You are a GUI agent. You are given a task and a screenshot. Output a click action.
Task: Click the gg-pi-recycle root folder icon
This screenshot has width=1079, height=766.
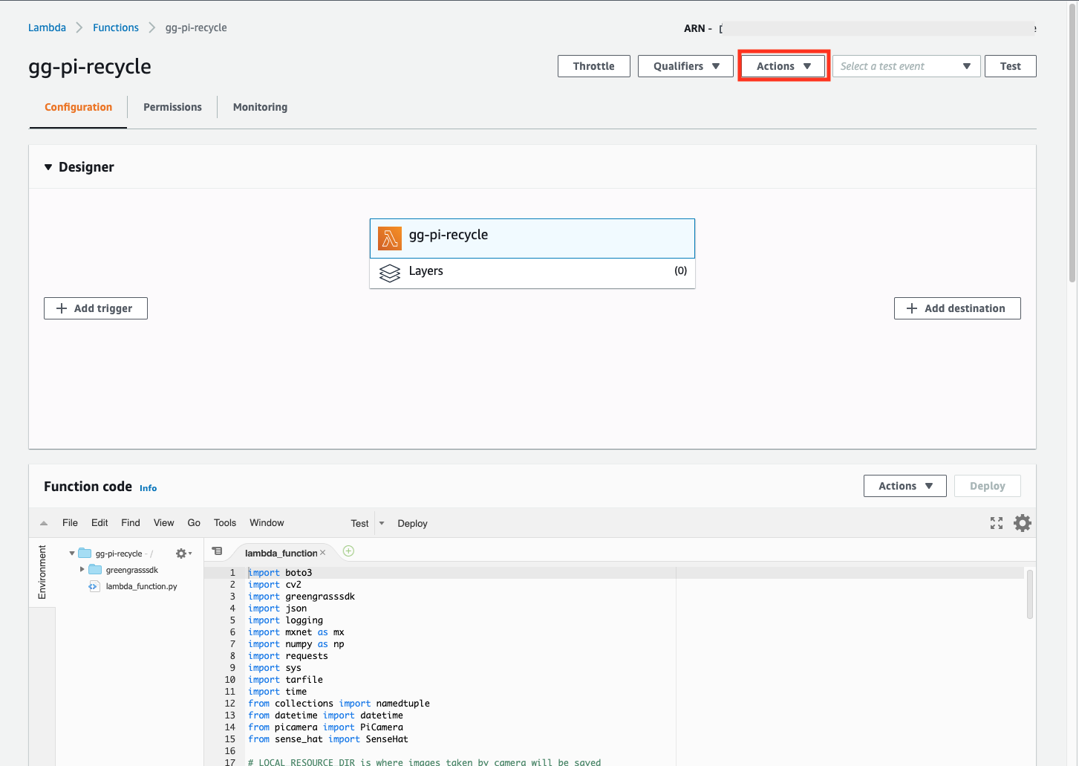85,554
